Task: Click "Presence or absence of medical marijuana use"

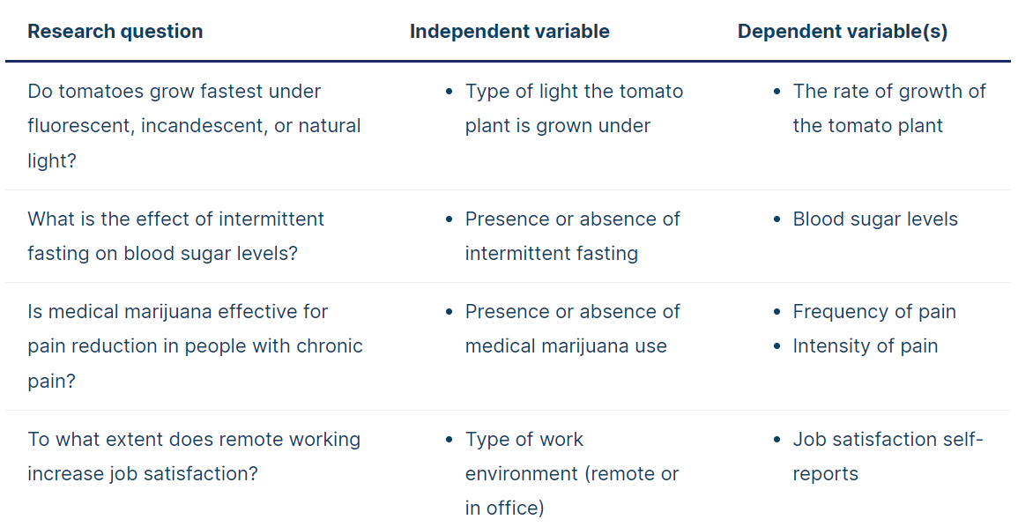Action: pyautogui.click(x=573, y=329)
